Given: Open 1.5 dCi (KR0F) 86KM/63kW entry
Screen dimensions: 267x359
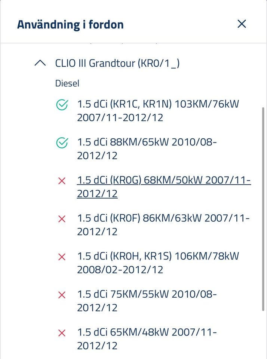Looking at the screenshot, I should click(x=163, y=225).
